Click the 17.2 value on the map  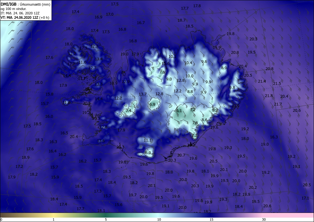19,166
